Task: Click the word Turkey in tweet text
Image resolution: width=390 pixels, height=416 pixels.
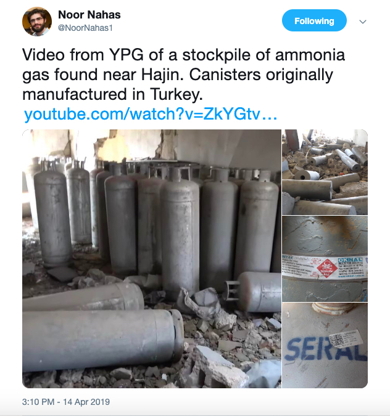Action: [x=176, y=94]
